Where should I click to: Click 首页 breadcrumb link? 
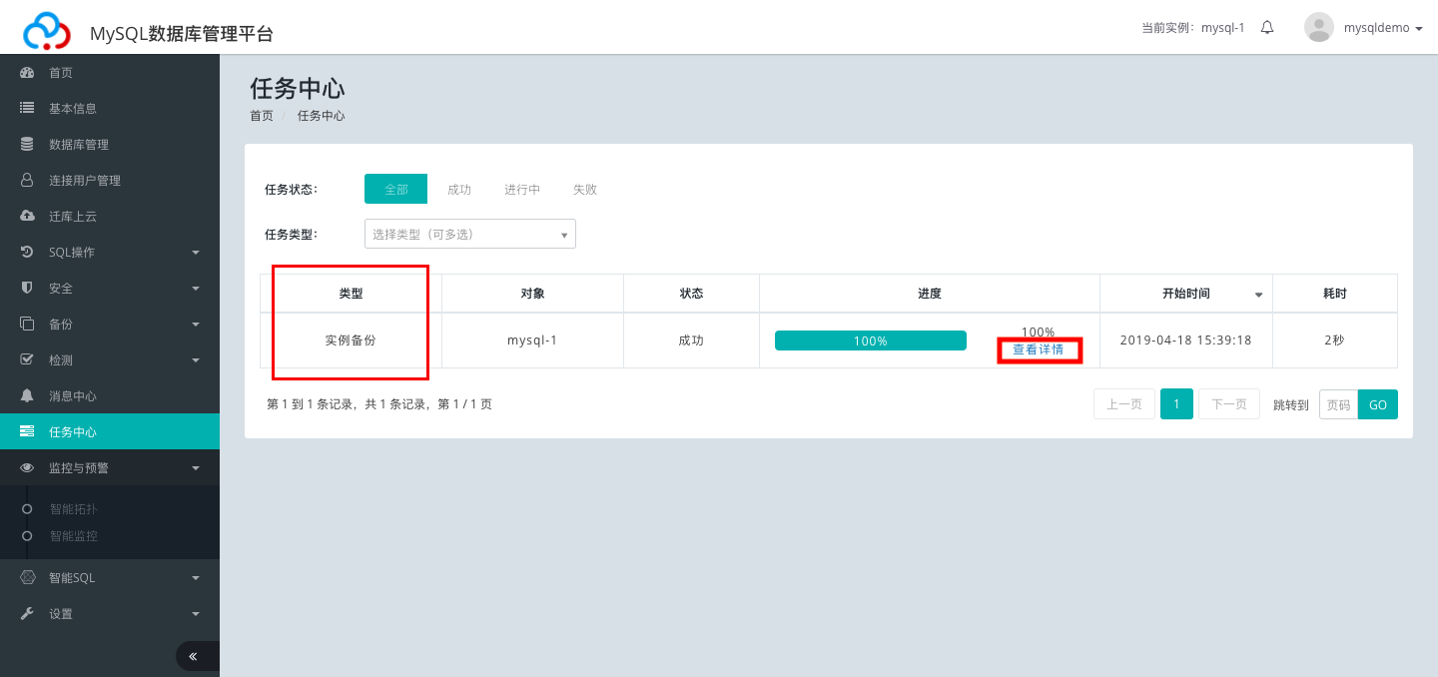click(262, 116)
